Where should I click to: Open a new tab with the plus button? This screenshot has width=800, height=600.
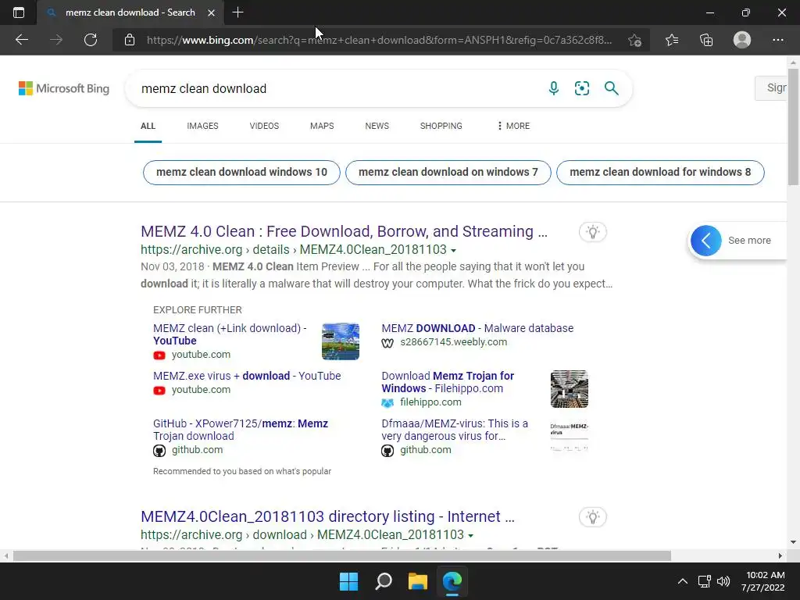point(237,12)
